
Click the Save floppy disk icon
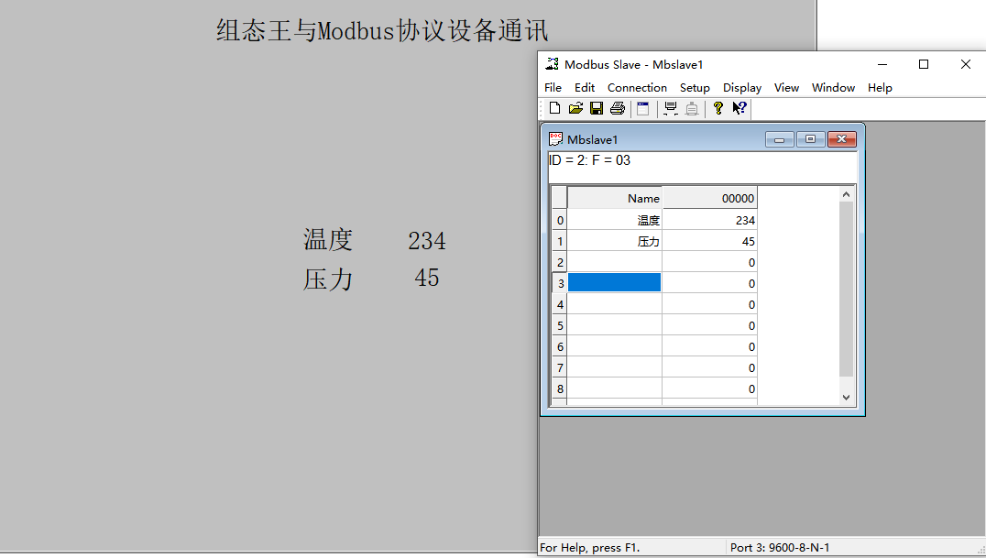pyautogui.click(x=597, y=108)
